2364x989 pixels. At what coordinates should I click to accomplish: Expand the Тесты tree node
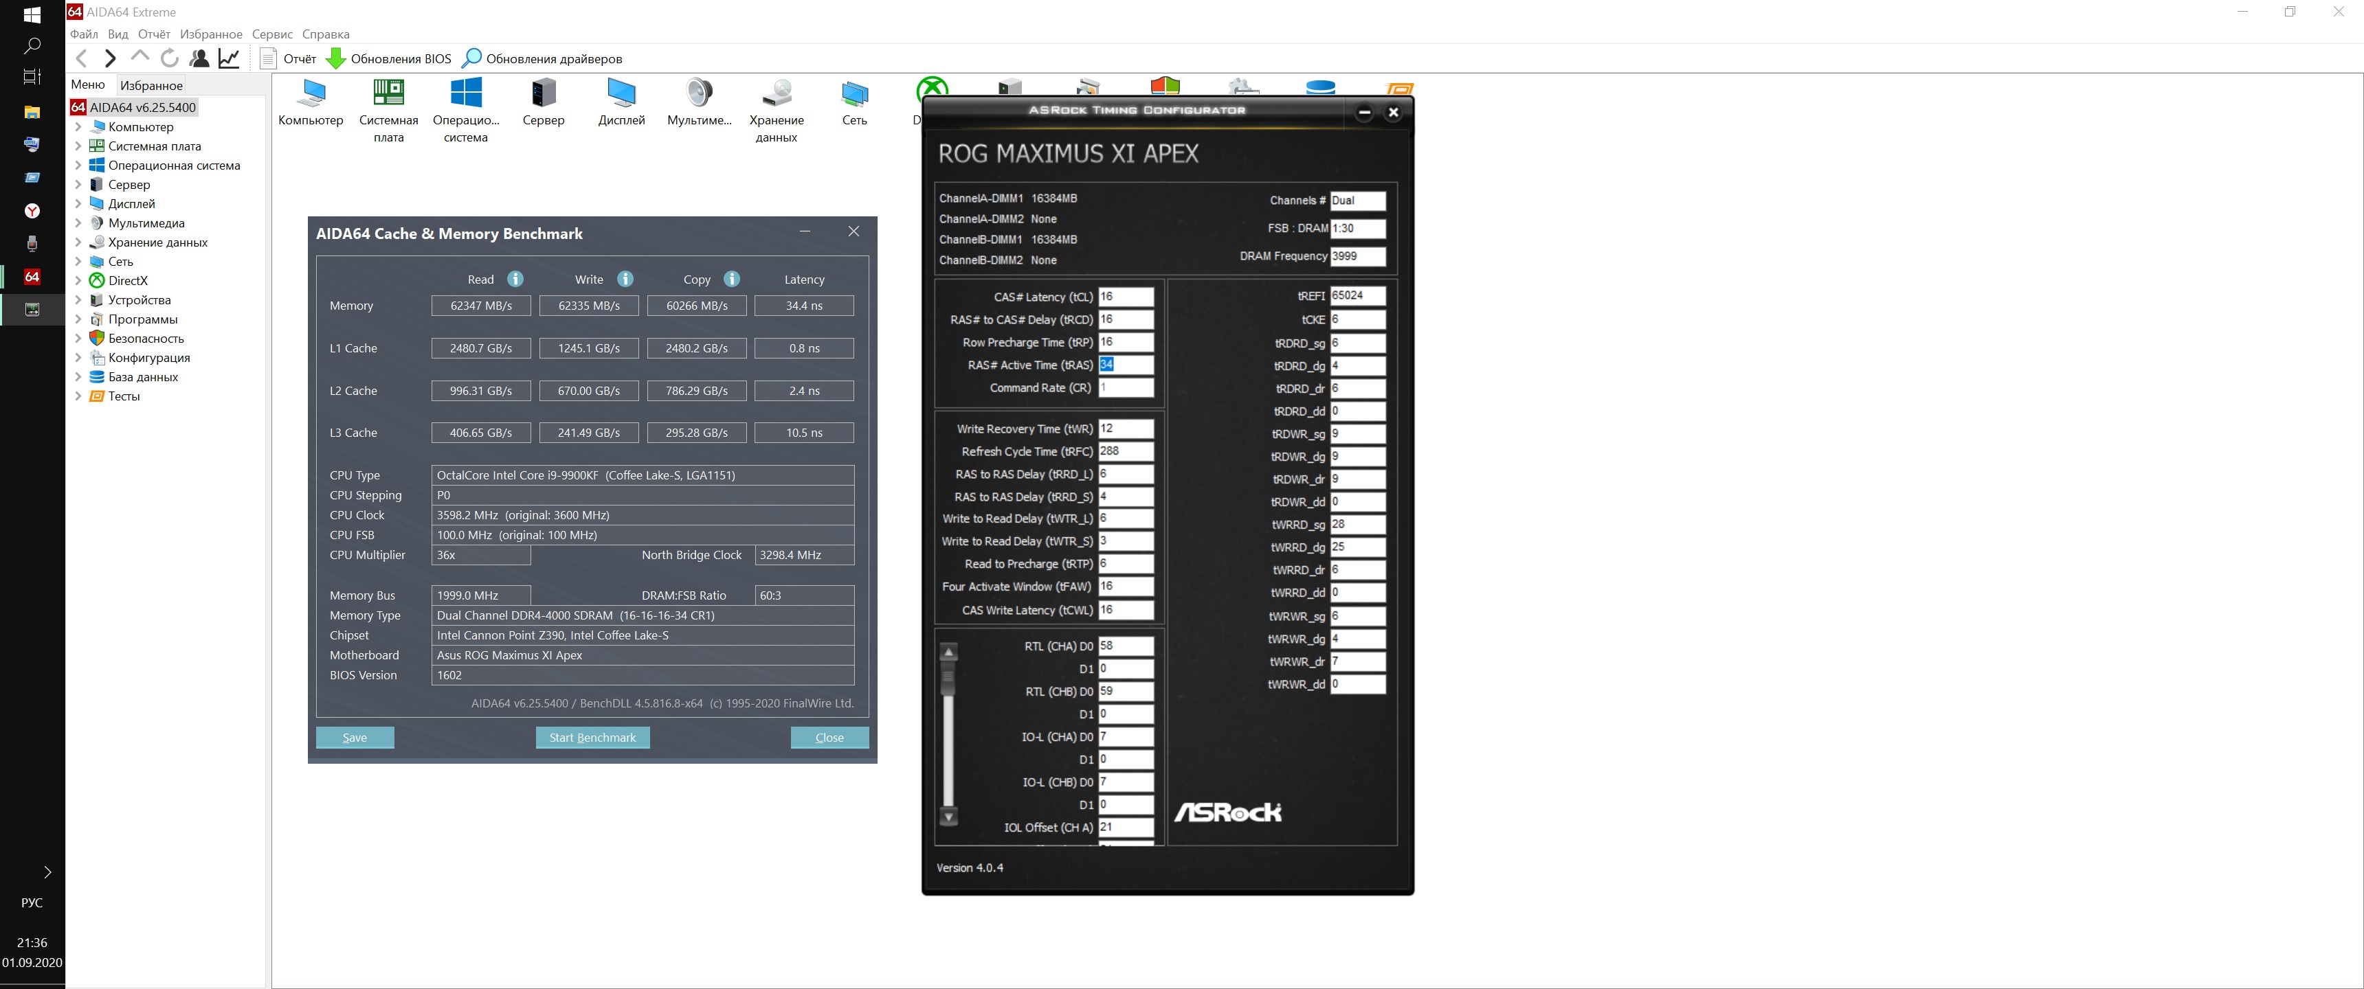(78, 396)
